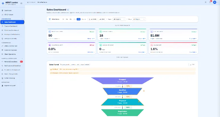
Task: Click the green Negotiation funnel stage
Action: click(122, 113)
